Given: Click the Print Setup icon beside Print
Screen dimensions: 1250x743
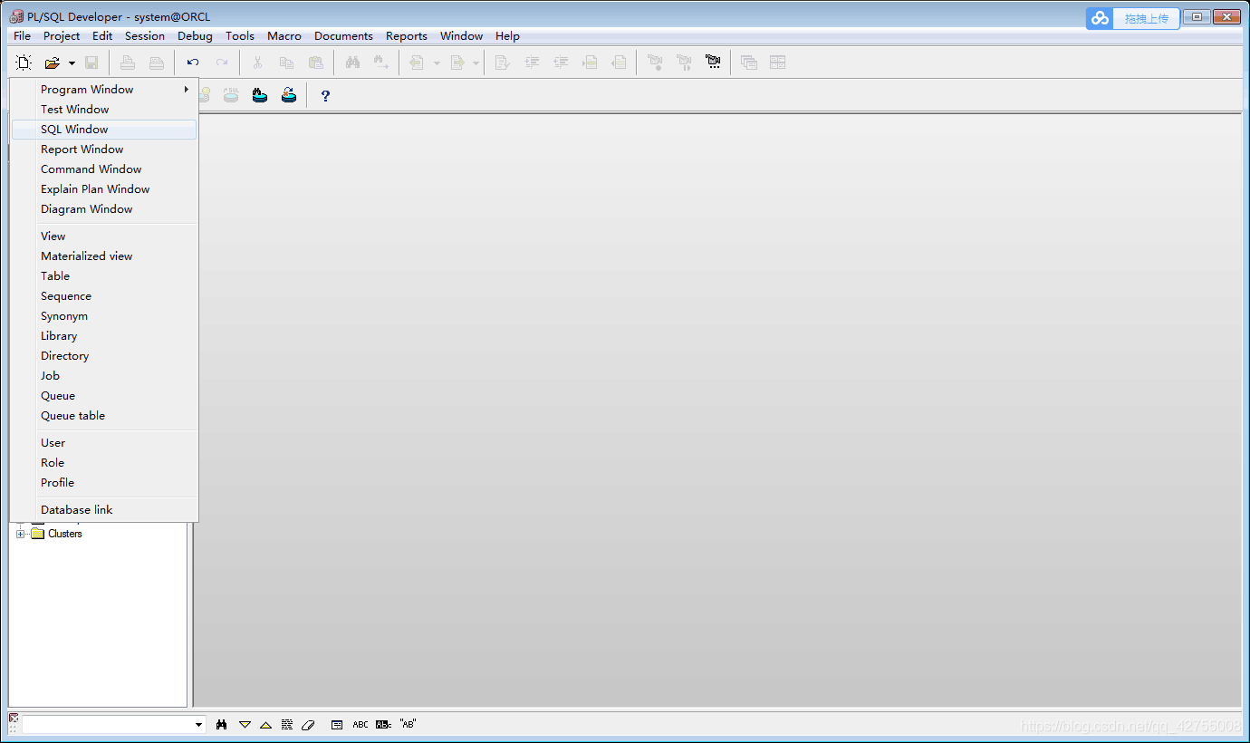Looking at the screenshot, I should (x=157, y=63).
